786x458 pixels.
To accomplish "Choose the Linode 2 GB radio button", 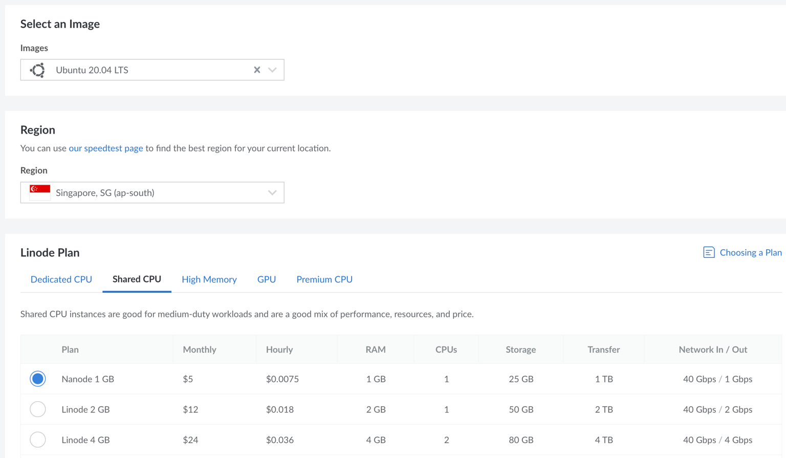I will 38,409.
